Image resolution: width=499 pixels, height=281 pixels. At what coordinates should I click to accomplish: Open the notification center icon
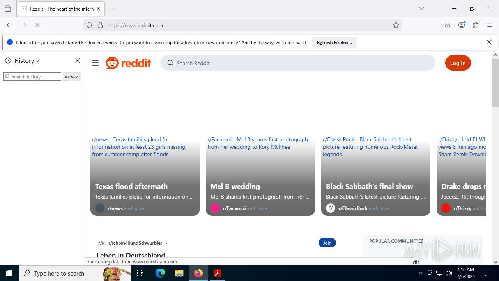click(x=486, y=273)
